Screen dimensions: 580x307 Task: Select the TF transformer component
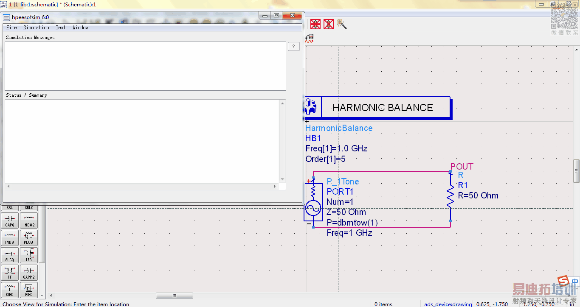pos(10,273)
